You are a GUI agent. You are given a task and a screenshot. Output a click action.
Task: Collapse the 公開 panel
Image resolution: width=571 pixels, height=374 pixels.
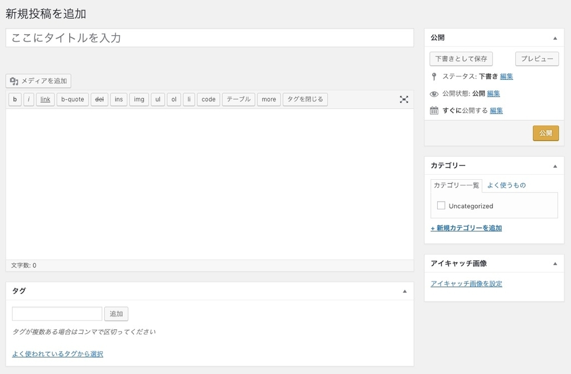(x=555, y=38)
